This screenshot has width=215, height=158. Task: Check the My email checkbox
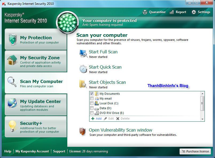pyautogui.click(x=92, y=98)
